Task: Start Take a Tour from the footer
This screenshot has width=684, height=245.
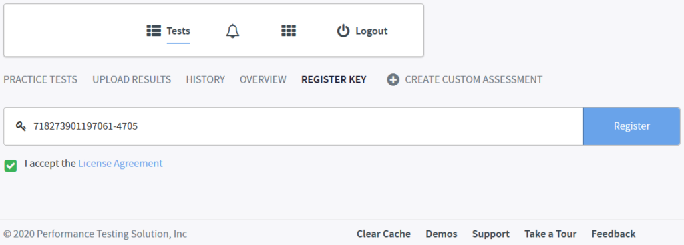Action: coord(550,234)
